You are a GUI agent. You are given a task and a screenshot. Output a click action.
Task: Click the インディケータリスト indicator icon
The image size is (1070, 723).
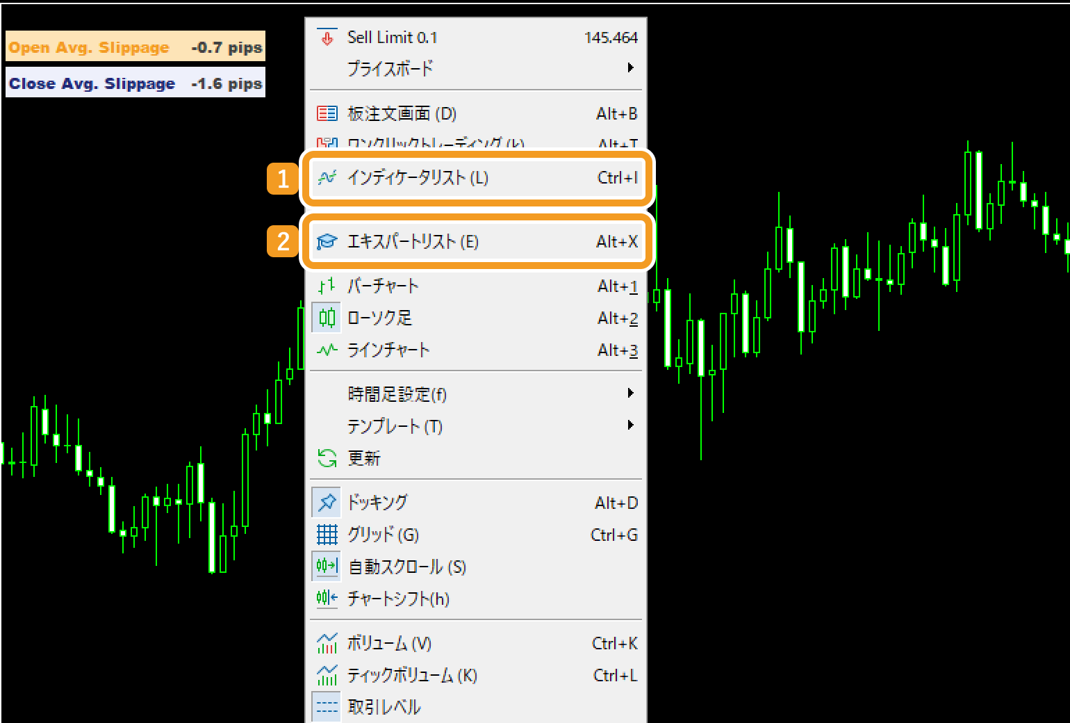click(x=327, y=178)
